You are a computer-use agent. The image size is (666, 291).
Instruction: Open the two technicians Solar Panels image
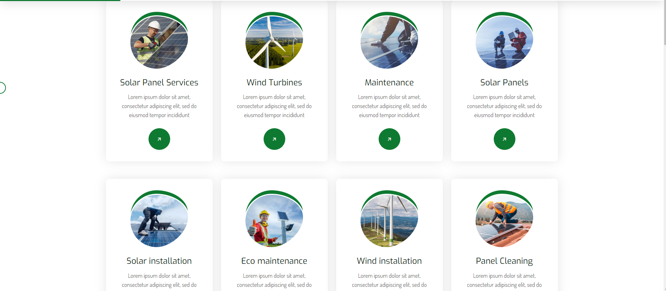(504, 42)
